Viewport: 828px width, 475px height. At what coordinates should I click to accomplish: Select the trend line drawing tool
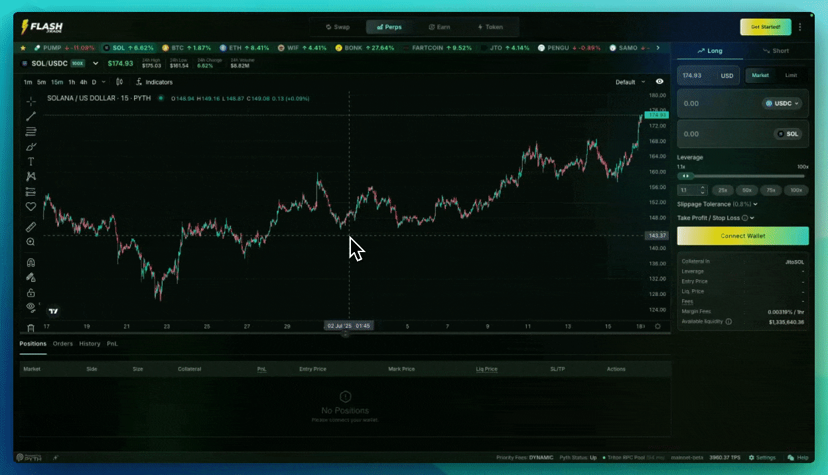tap(31, 116)
